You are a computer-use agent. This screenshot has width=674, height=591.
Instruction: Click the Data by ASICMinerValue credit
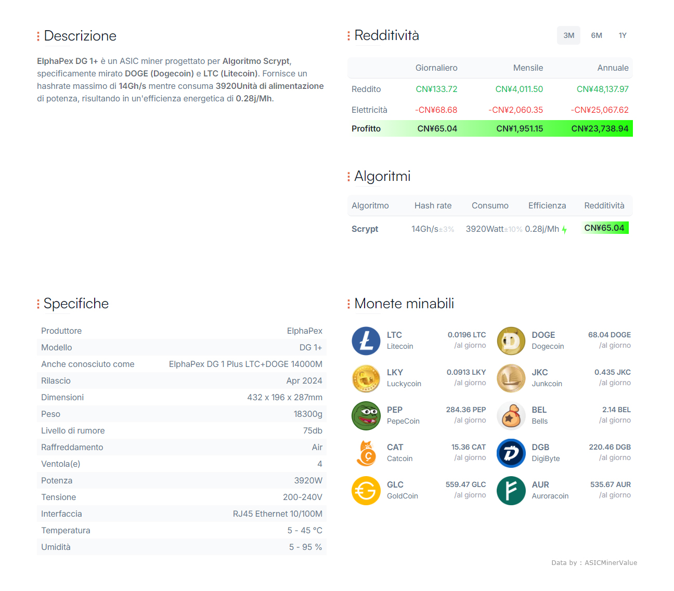[x=594, y=562]
